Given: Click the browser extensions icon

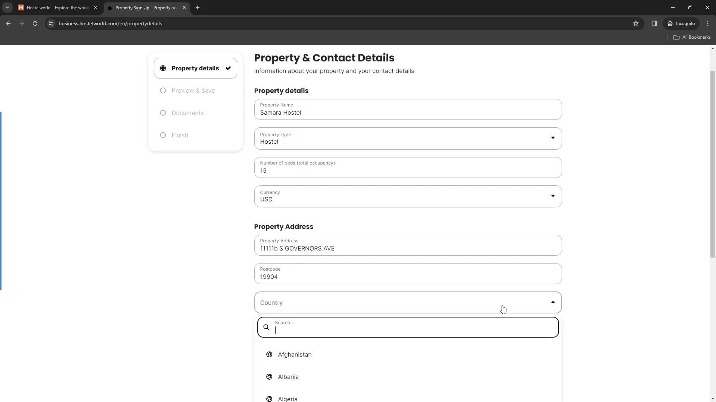Looking at the screenshot, I should 654,23.
